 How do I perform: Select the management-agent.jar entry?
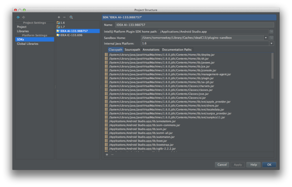pyautogui.click(x=188, y=74)
